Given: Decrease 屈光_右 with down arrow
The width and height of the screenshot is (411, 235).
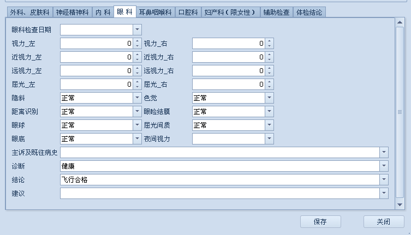Looking at the screenshot, I should (x=269, y=87).
